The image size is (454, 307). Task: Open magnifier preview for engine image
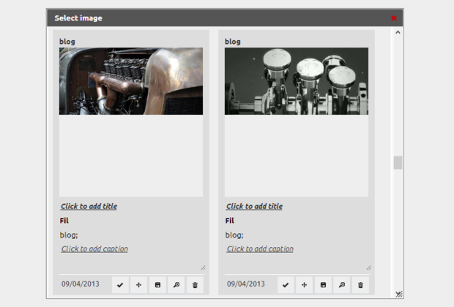(x=176, y=285)
